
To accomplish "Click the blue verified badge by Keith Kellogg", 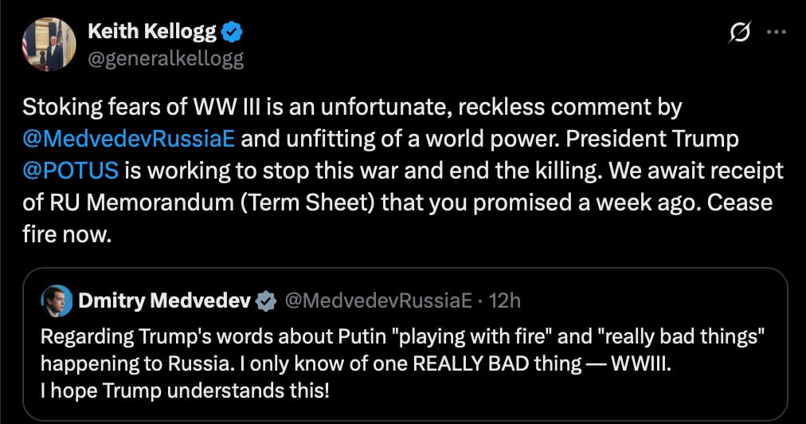I will [x=232, y=32].
